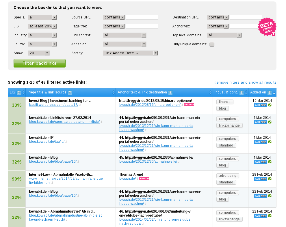This screenshot has width=286, height=227.
Task: Click 'Remove filters and show all results' link
Action: [245, 82]
